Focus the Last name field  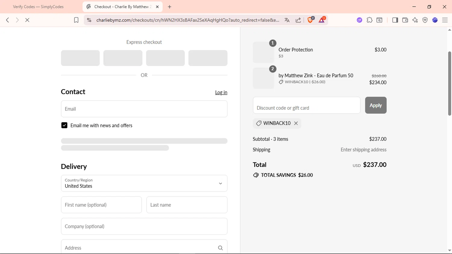click(x=187, y=205)
